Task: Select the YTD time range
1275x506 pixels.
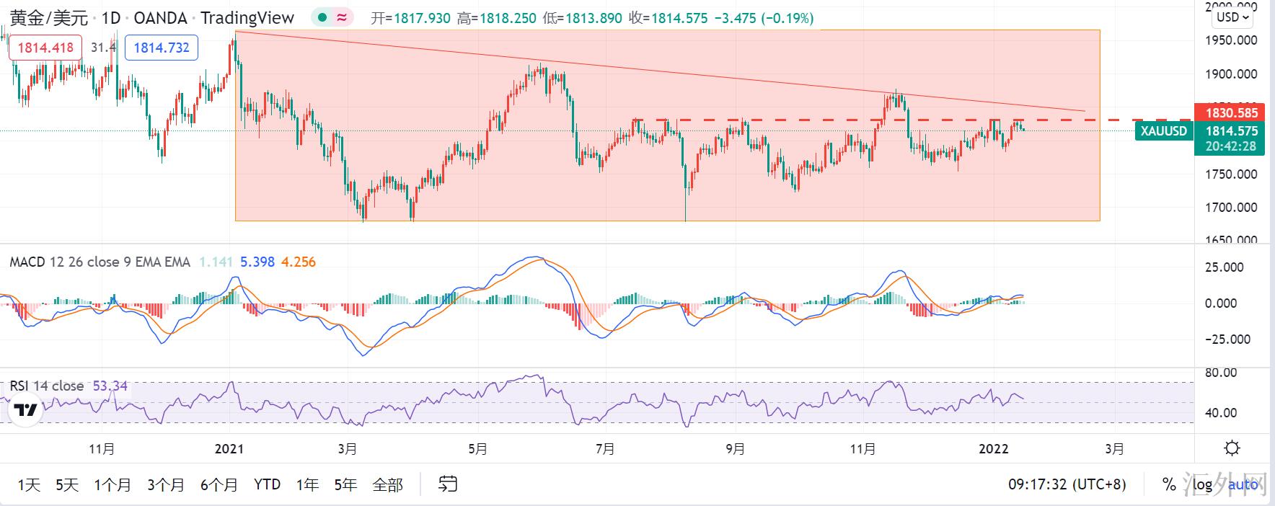Action: point(267,485)
